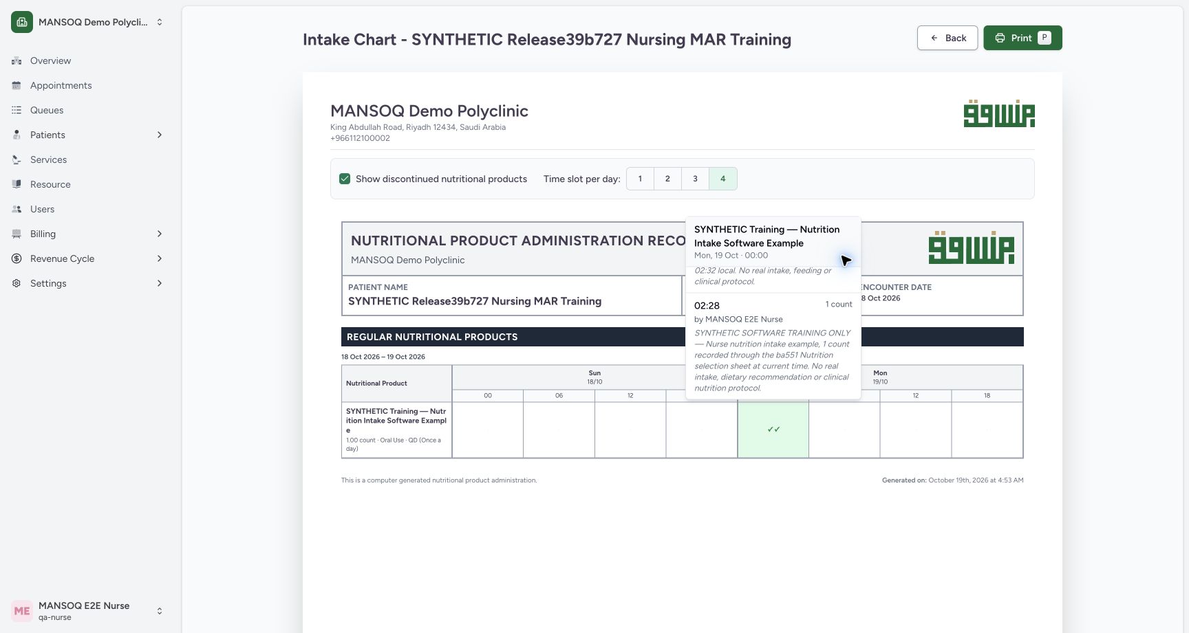Click the Sun 18/10 day header
The height and width of the screenshot is (633, 1189).
point(594,377)
